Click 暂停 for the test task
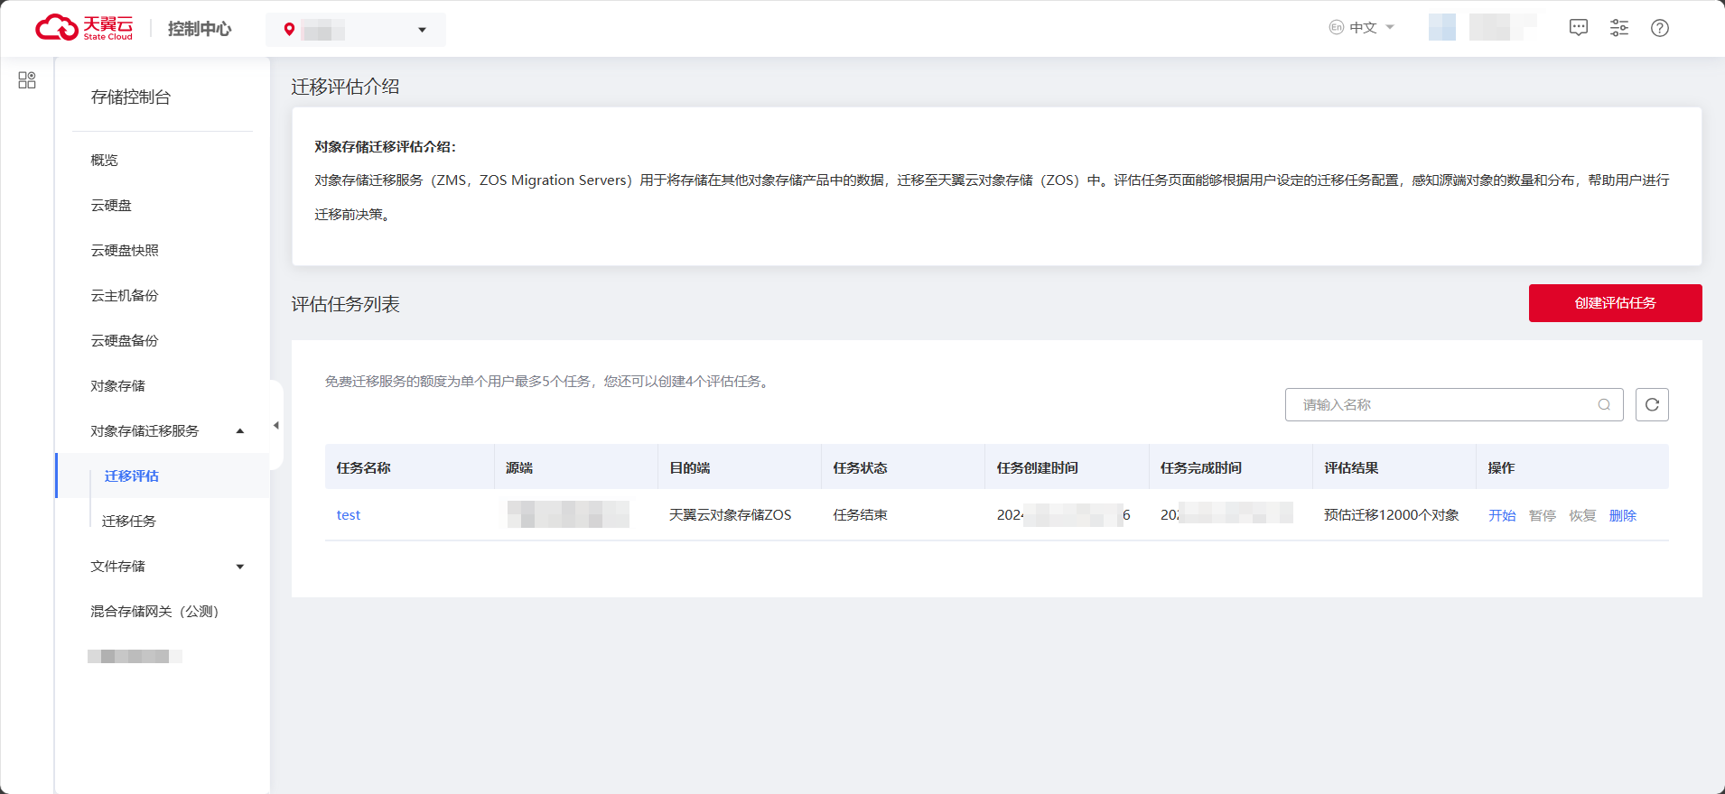 click(x=1543, y=515)
